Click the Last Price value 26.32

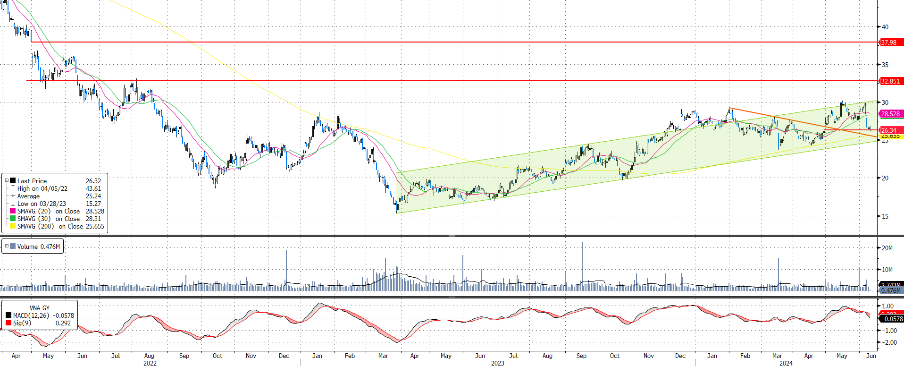point(93,181)
